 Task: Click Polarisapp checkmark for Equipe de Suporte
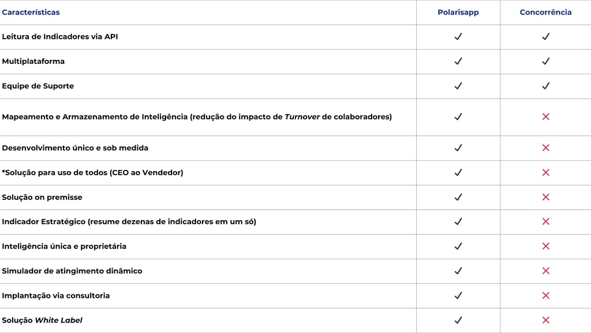458,86
